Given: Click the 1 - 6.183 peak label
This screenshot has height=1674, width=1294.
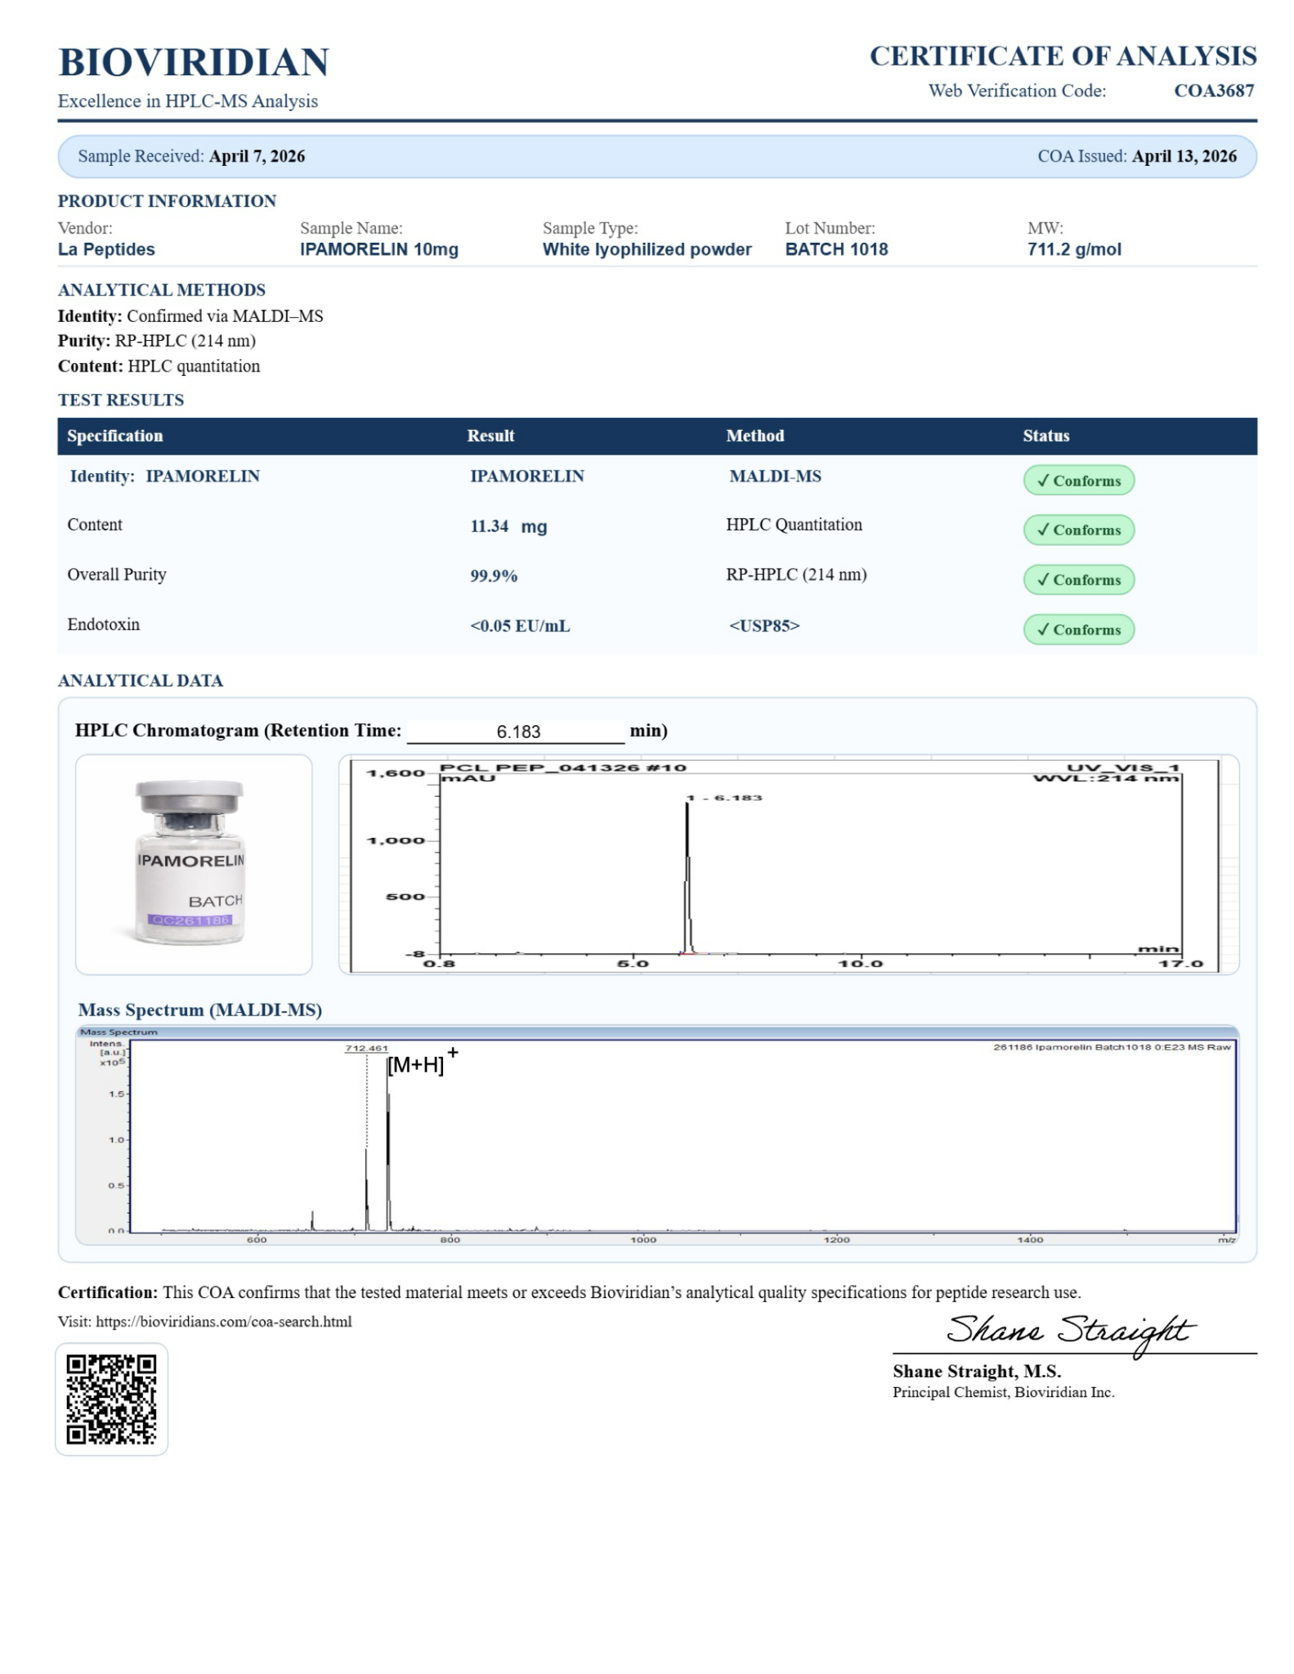Looking at the screenshot, I should (x=724, y=797).
